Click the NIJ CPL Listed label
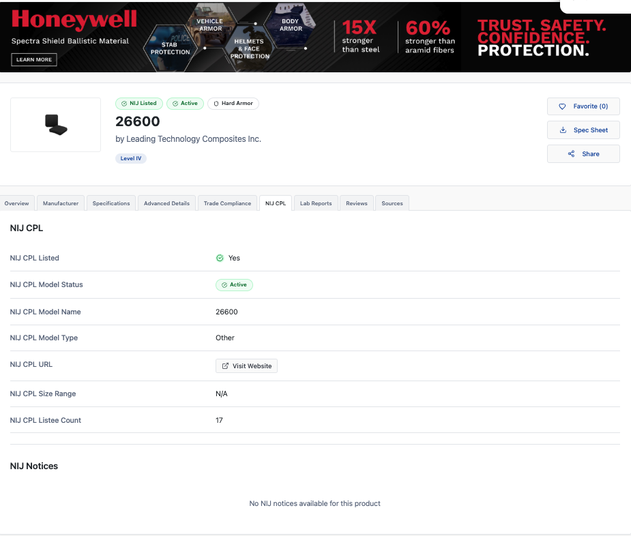 tap(35, 258)
